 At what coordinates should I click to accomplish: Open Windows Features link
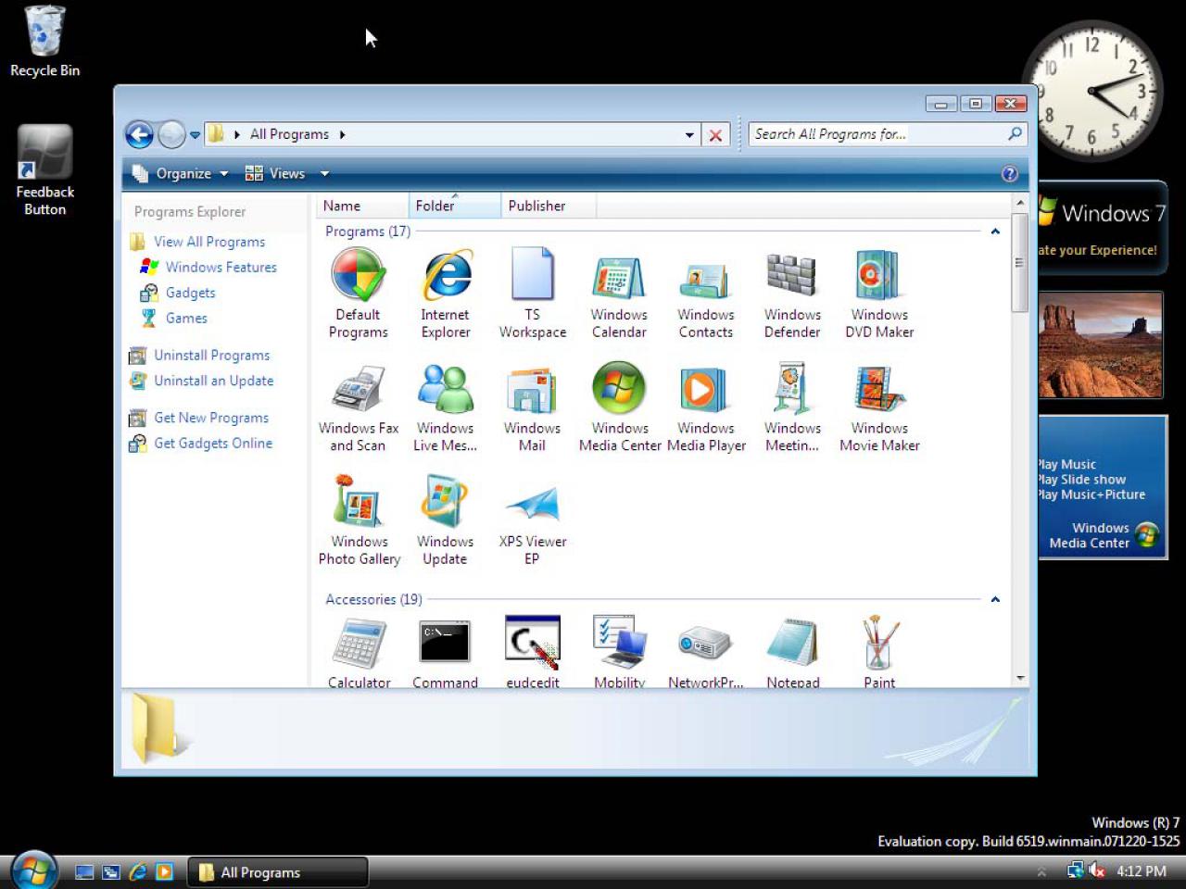click(221, 267)
